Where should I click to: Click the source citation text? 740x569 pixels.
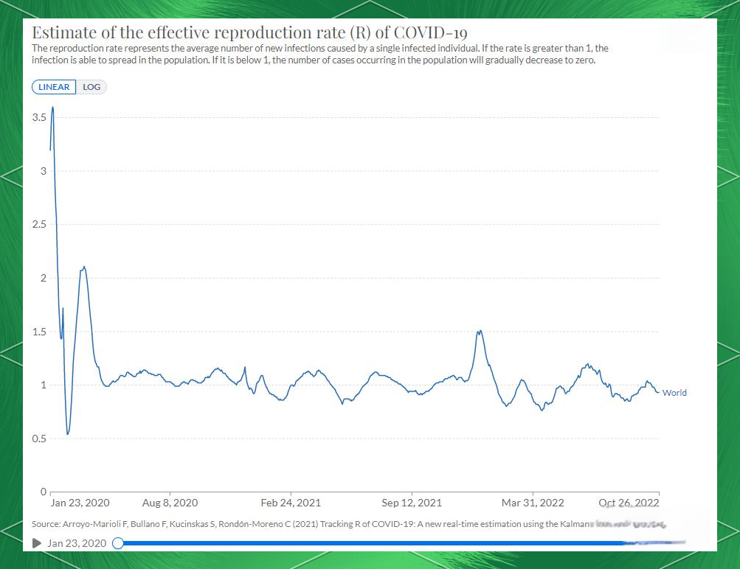[295, 524]
